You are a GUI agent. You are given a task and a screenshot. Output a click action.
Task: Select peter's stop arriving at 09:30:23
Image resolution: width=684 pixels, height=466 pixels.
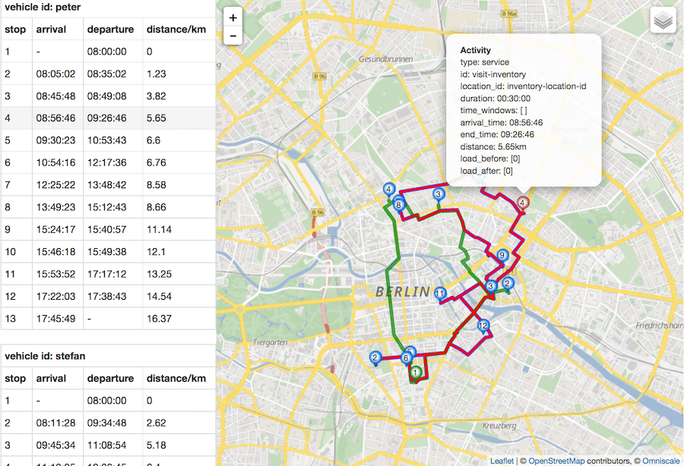coord(107,140)
